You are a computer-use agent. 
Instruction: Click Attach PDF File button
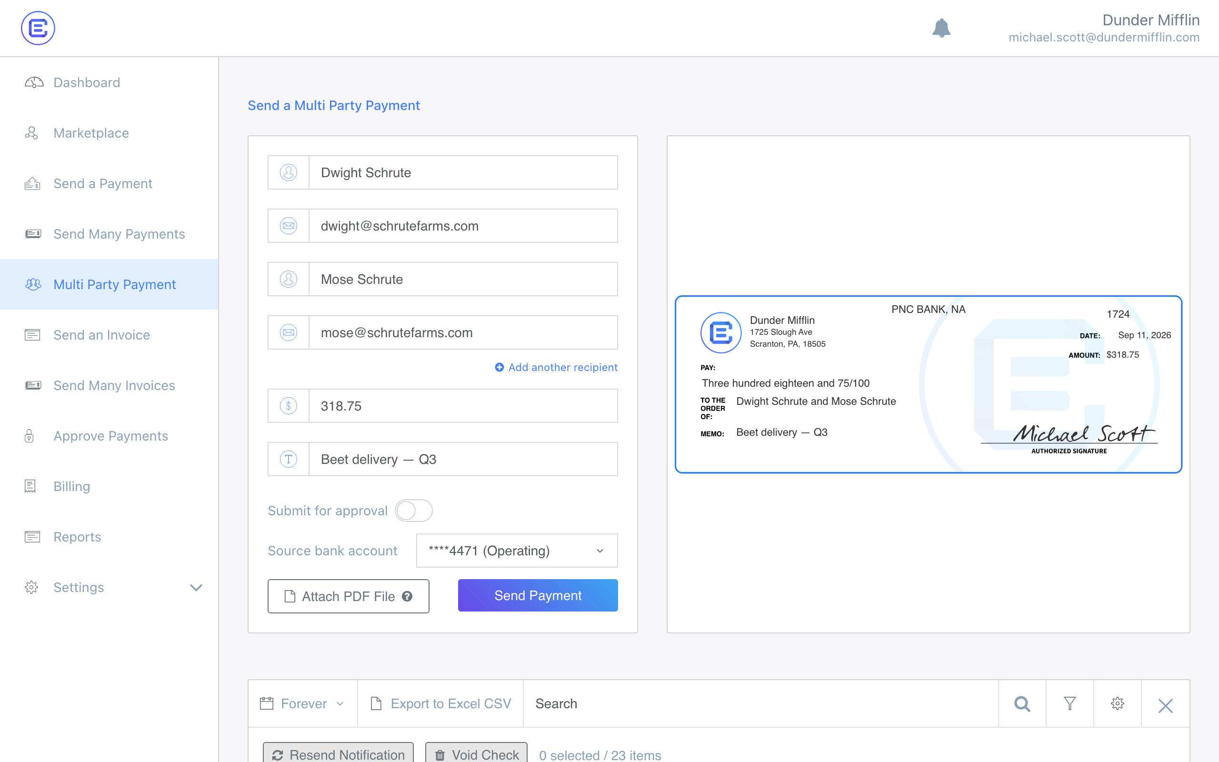[348, 596]
